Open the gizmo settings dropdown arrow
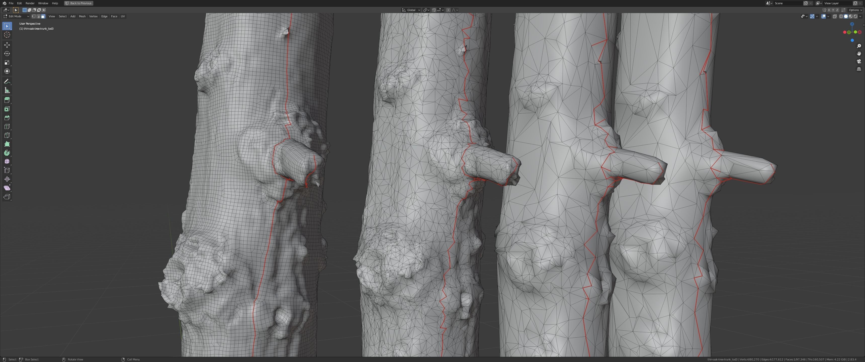Image resolution: width=865 pixels, height=362 pixels. point(817,16)
